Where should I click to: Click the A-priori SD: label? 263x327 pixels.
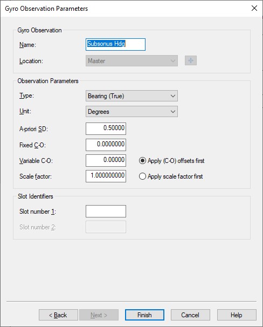click(33, 129)
